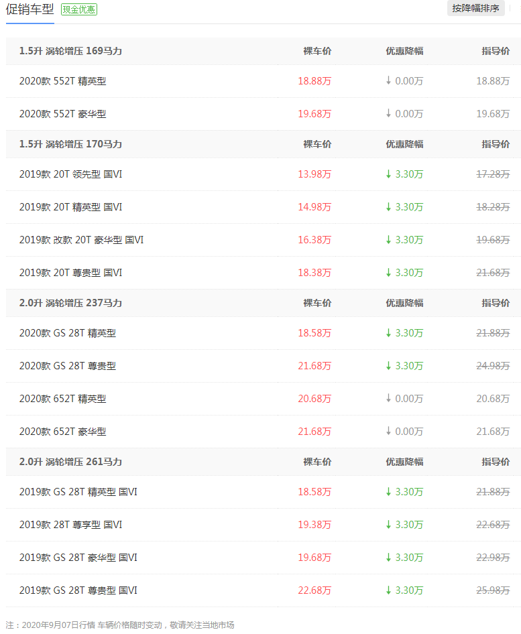Screen dimensions: 521x634
Task: Click 指导价 header in the 237马力 group
Action: tap(496, 303)
